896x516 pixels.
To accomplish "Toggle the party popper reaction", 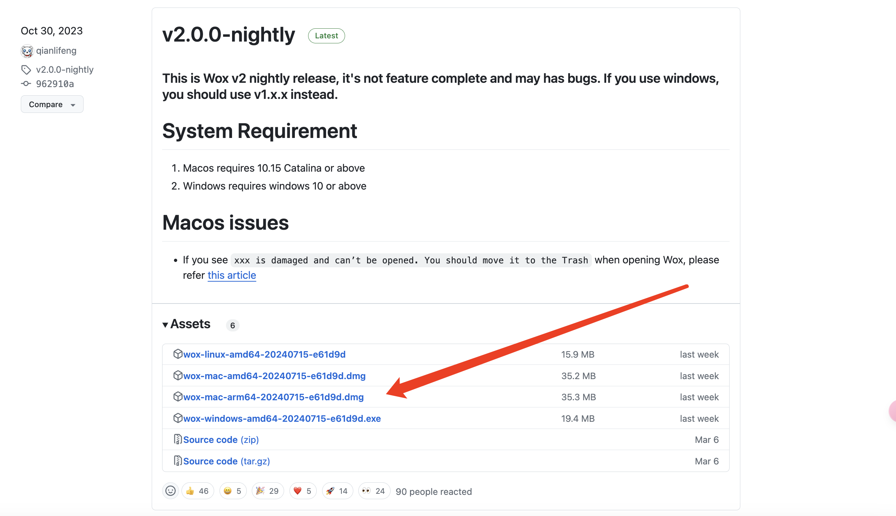I will click(x=267, y=491).
